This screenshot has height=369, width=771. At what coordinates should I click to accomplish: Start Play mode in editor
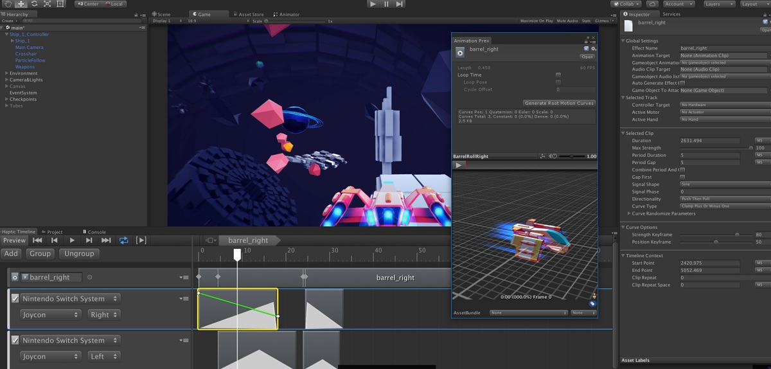click(x=373, y=4)
